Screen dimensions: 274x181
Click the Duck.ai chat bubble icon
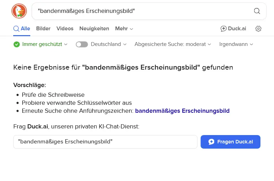click(224, 29)
